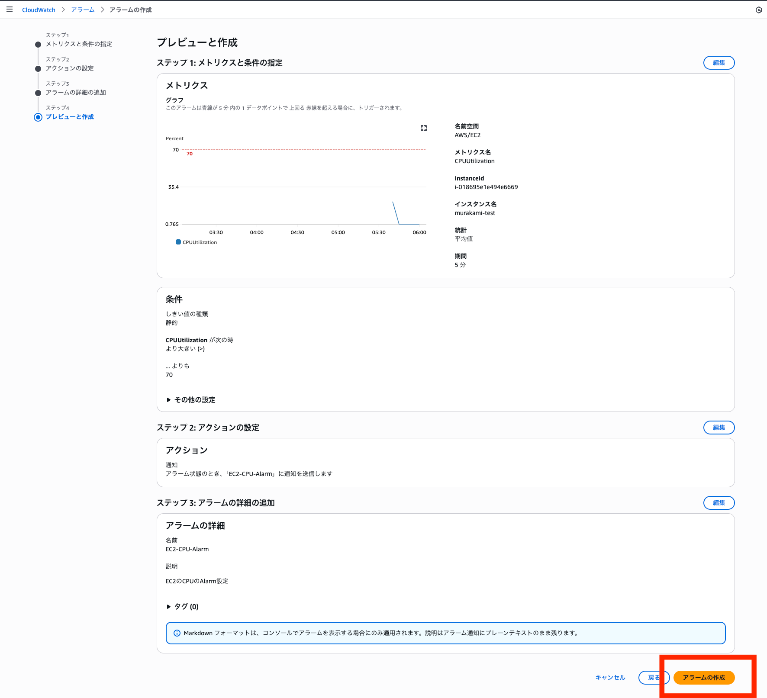Select step 1 メトリクスと条件の指定 in wizard
Image resolution: width=767 pixels, height=698 pixels.
79,44
